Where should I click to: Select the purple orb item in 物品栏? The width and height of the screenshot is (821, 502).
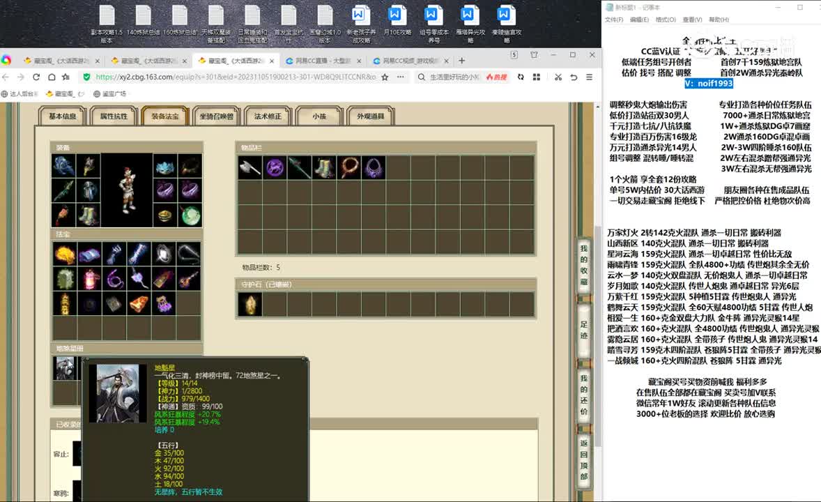click(275, 168)
